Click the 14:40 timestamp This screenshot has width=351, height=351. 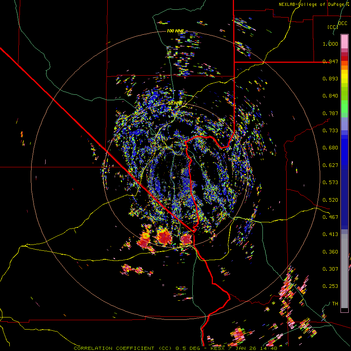(x=269, y=348)
